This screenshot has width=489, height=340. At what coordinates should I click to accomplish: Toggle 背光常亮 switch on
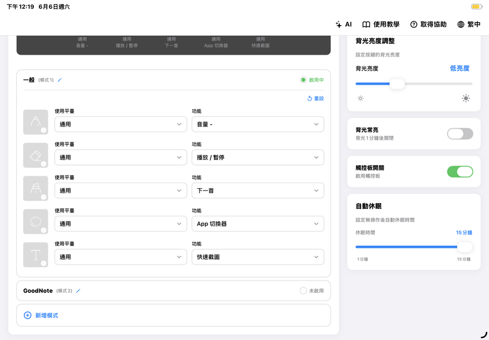(460, 134)
